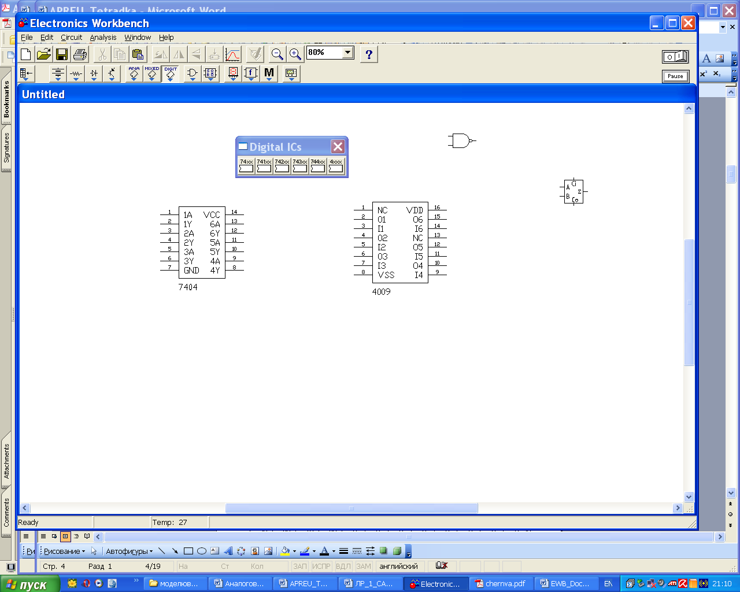Select the NAND gate on canvas

coord(461,140)
